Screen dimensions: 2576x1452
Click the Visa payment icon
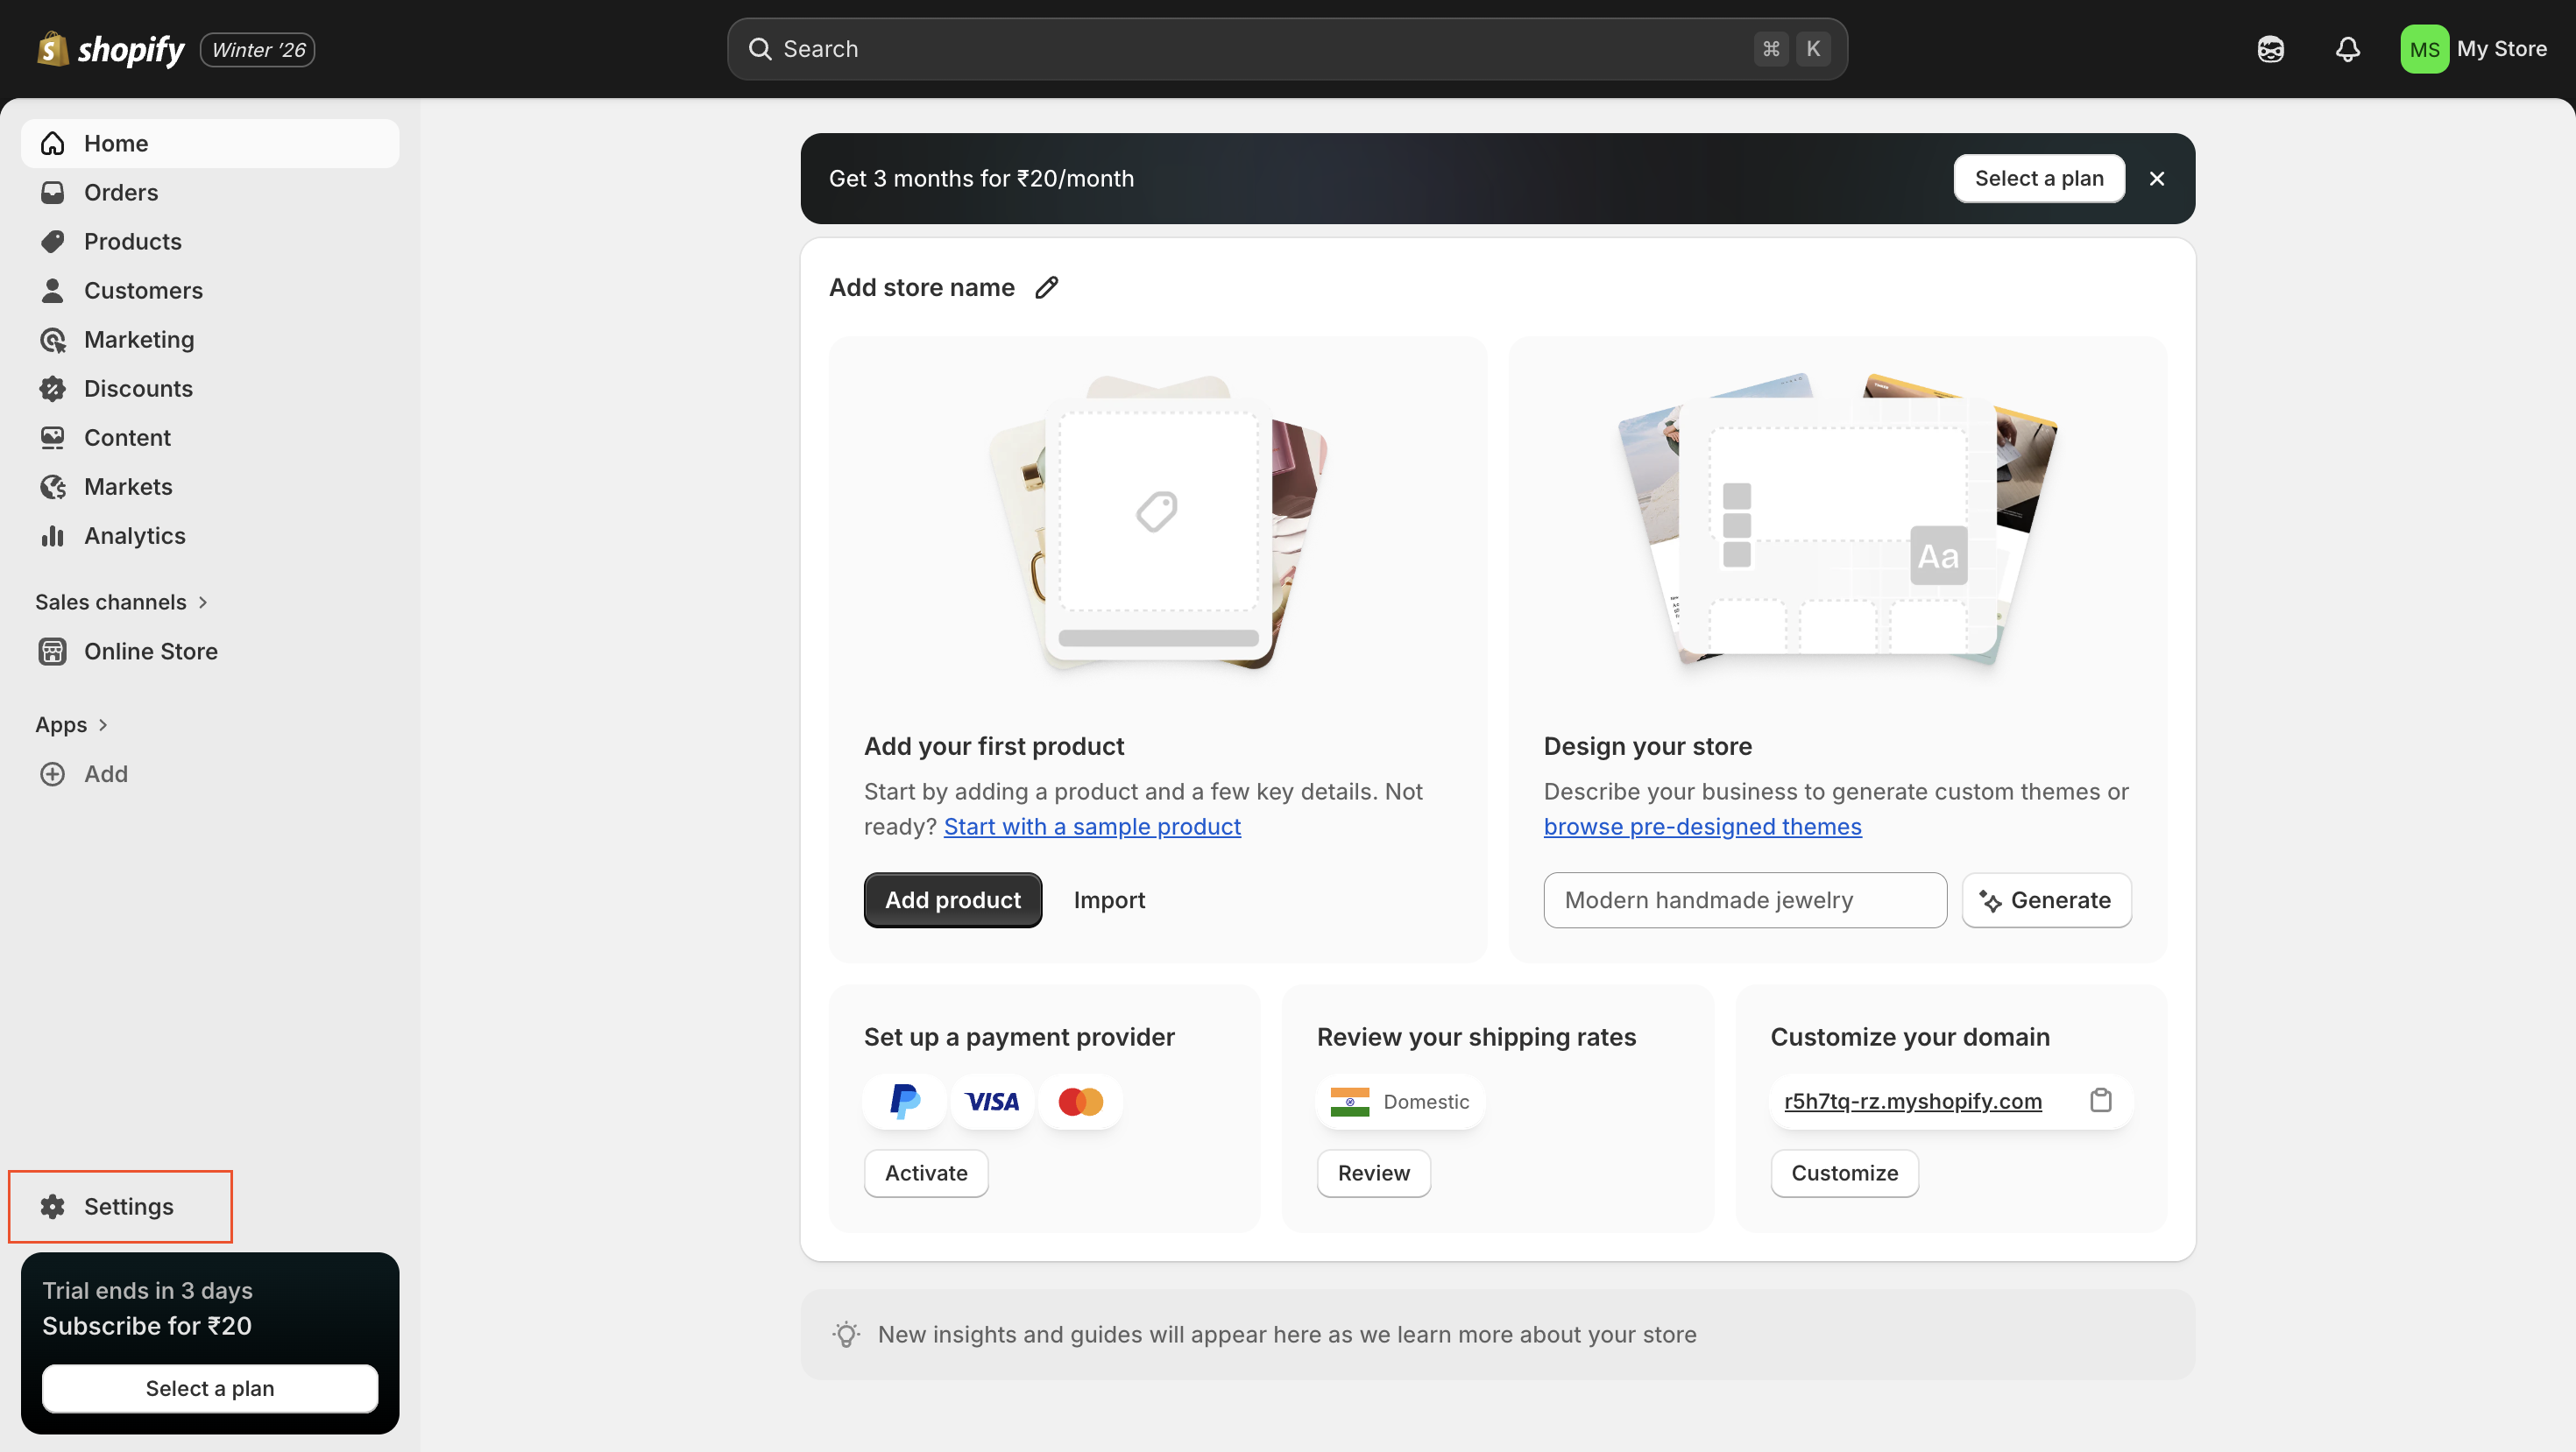click(991, 1101)
